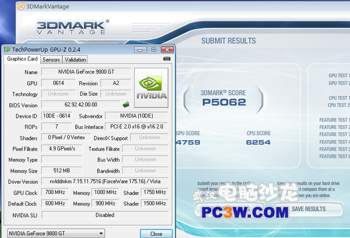Switch to the Sensors tab
The height and width of the screenshot is (238, 350).
point(51,60)
